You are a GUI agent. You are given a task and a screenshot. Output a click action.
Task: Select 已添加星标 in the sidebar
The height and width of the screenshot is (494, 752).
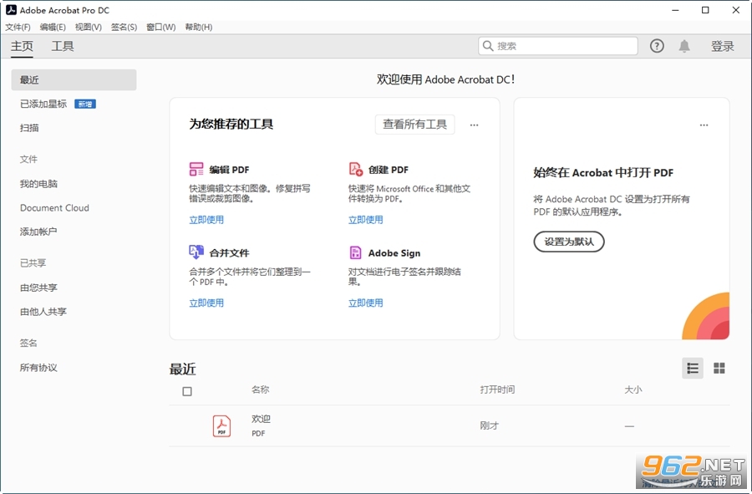[43, 104]
